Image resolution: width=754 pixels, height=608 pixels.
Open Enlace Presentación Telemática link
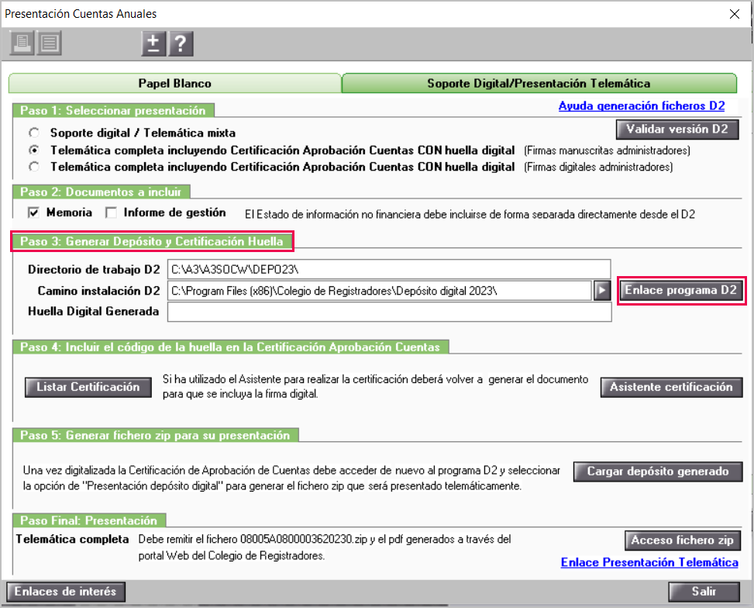tap(649, 563)
